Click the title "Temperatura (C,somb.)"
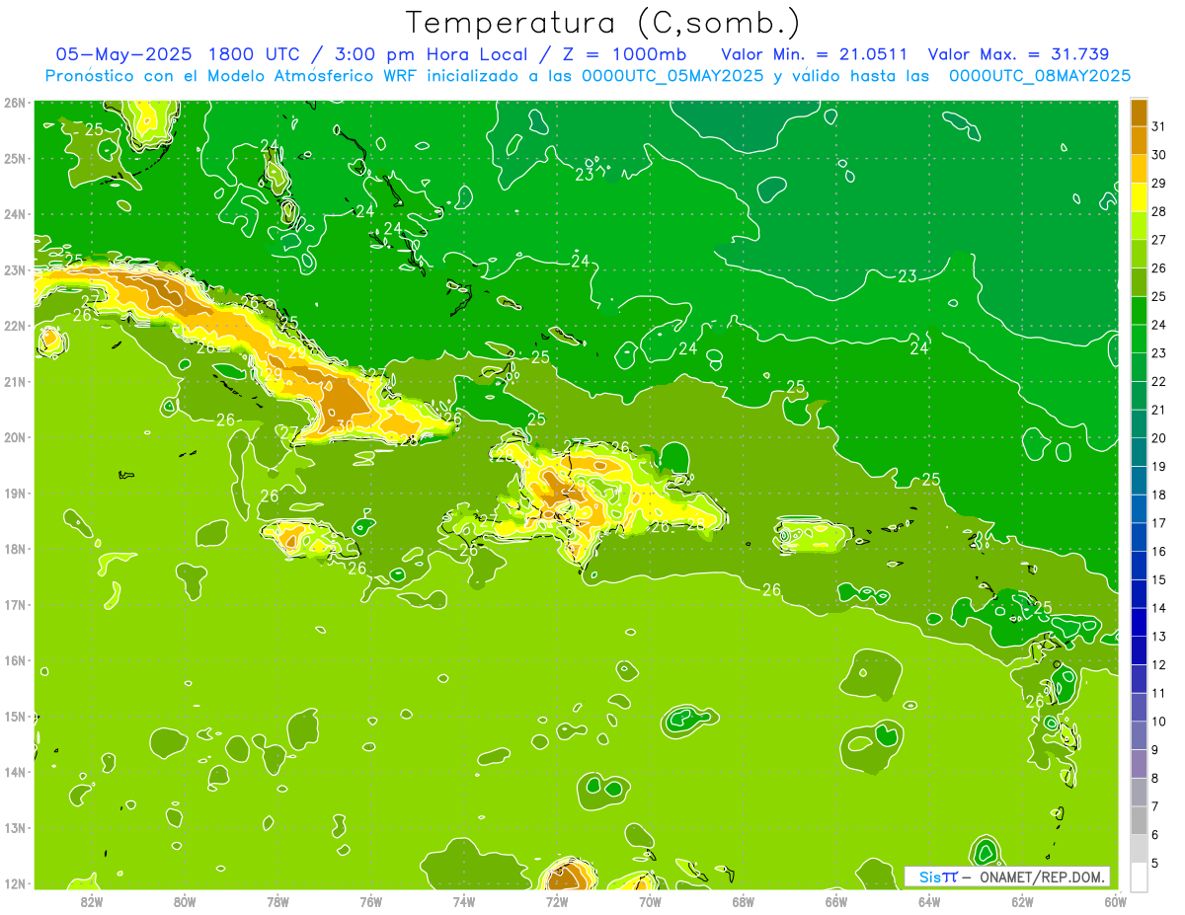Viewport: 1185px width, 915px height. 603,23
